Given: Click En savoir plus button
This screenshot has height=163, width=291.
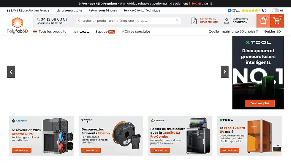Looking at the screenshot, I should [x=260, y=103].
